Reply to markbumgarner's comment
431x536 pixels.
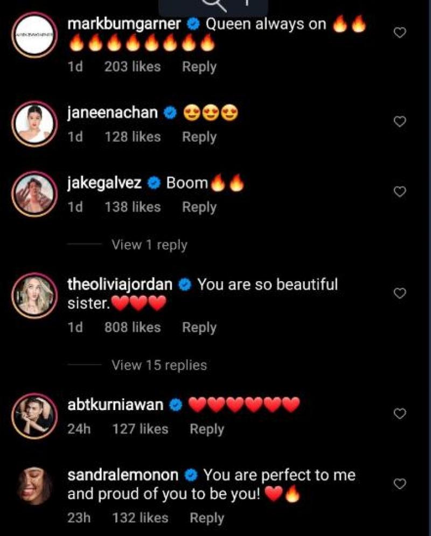click(199, 67)
